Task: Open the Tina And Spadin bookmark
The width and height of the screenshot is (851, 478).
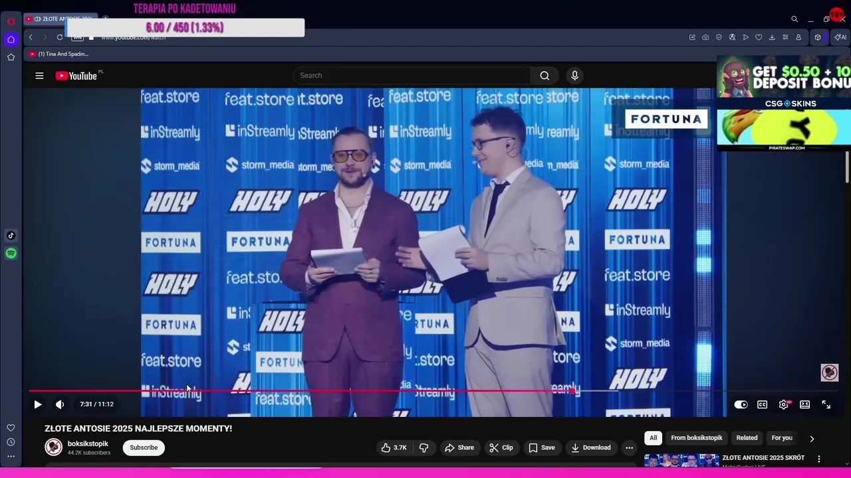Action: click(x=59, y=54)
